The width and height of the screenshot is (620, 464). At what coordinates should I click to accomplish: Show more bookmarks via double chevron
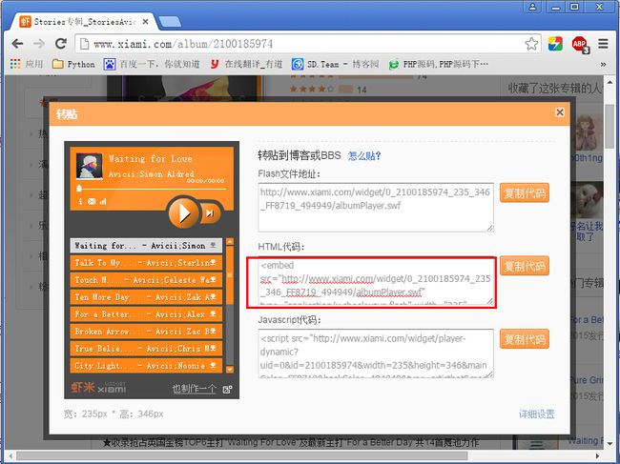[x=603, y=65]
